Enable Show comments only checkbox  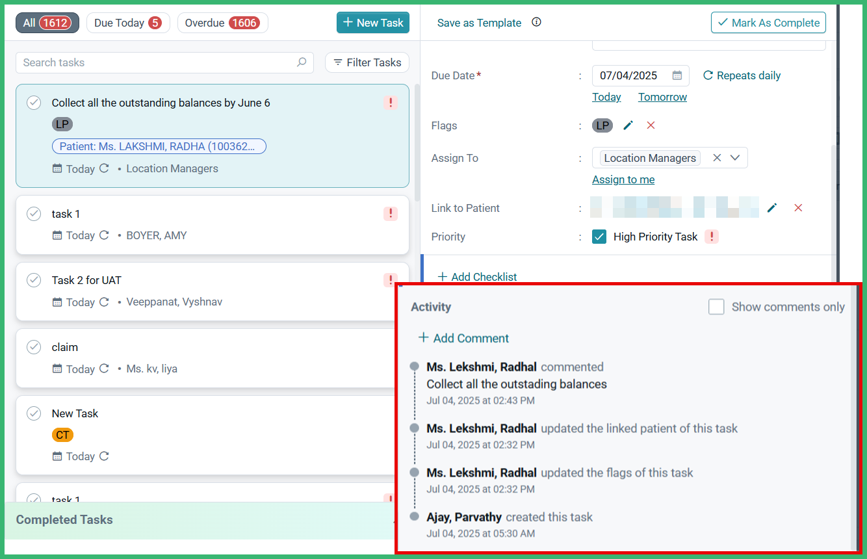716,307
